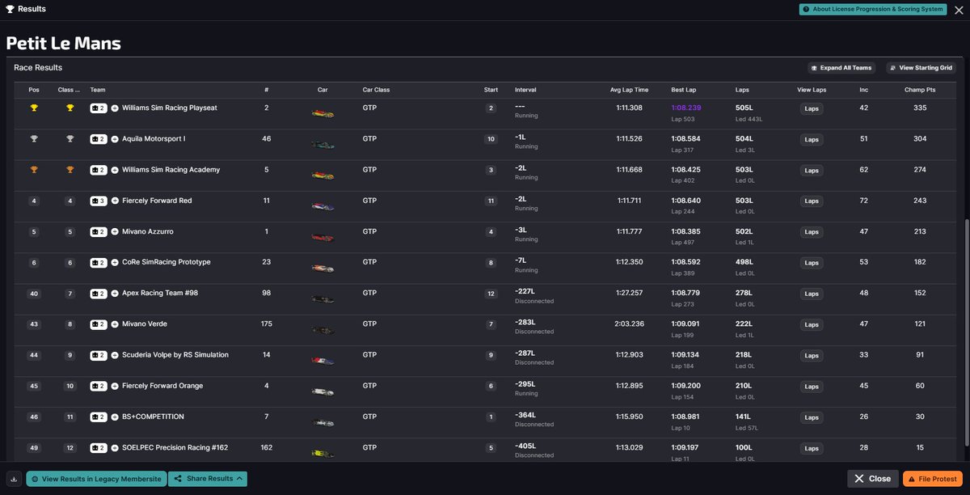View laps for Mivano Azzurro
Screen dimensions: 970x495
click(x=812, y=232)
